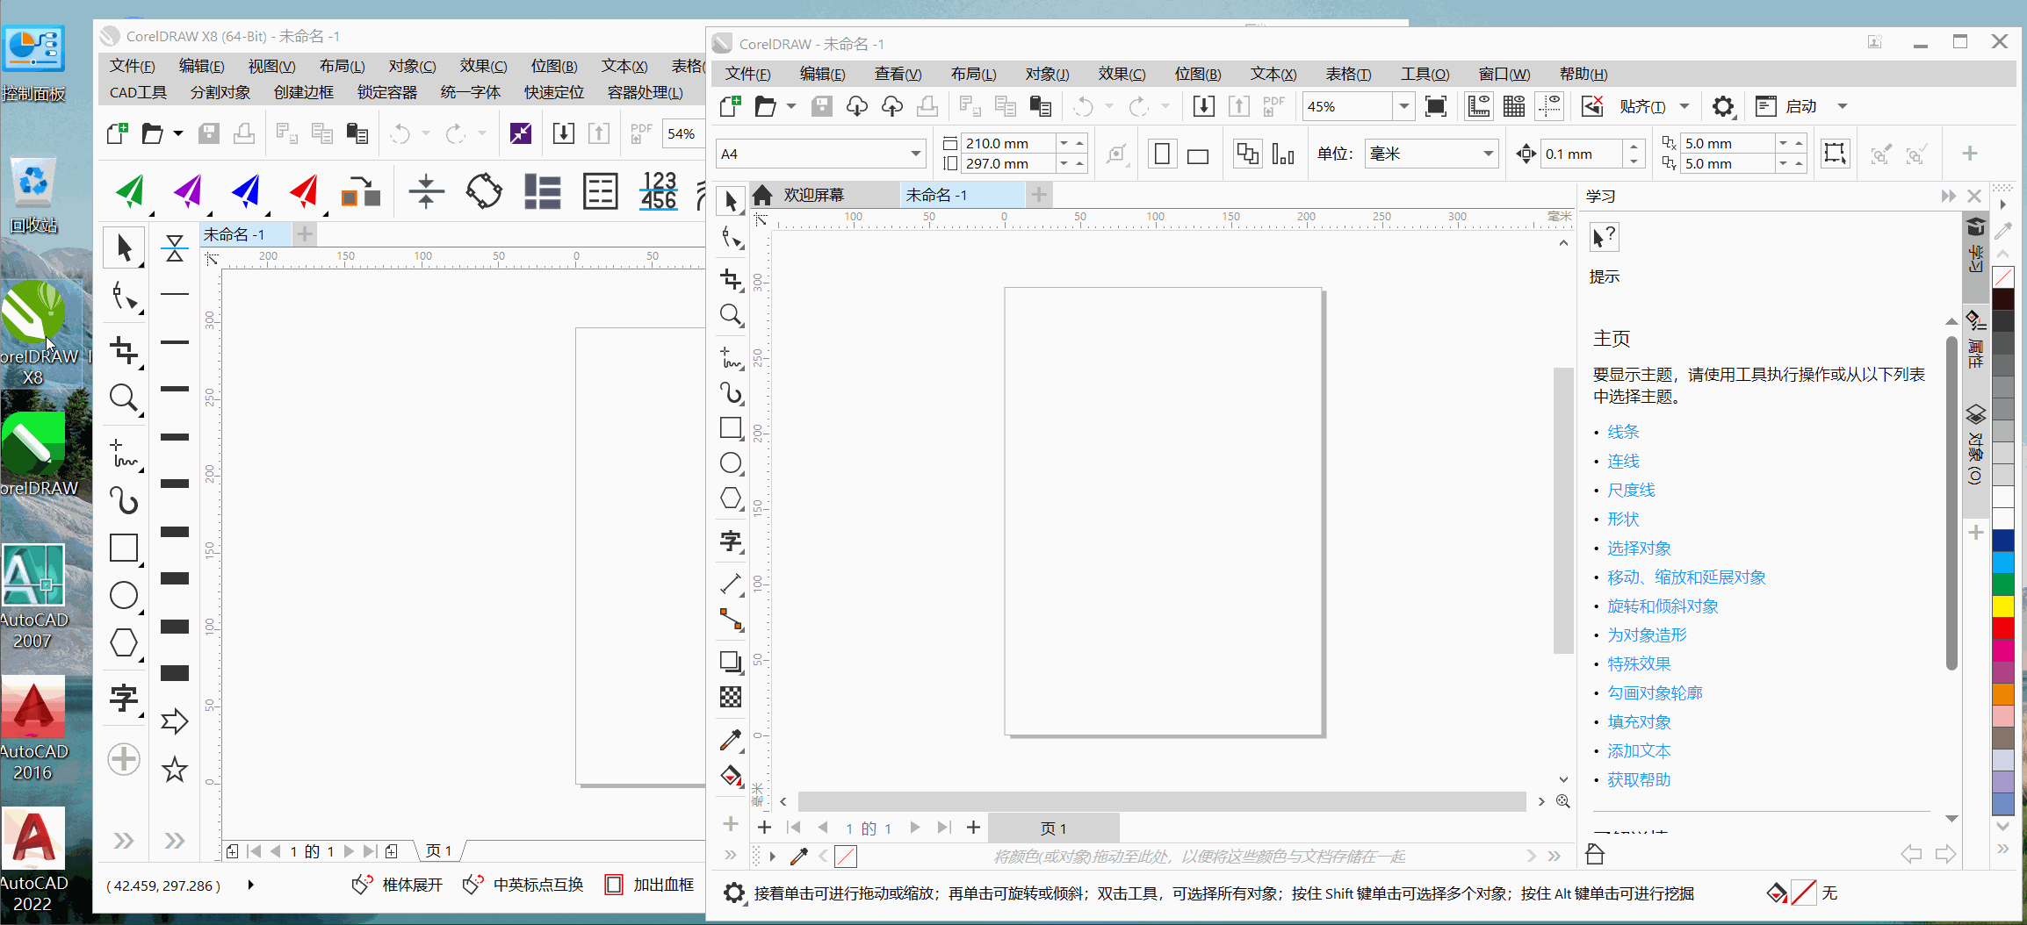Select the Artistic Media tool in front window
This screenshot has height=925, width=2027.
[x=731, y=392]
